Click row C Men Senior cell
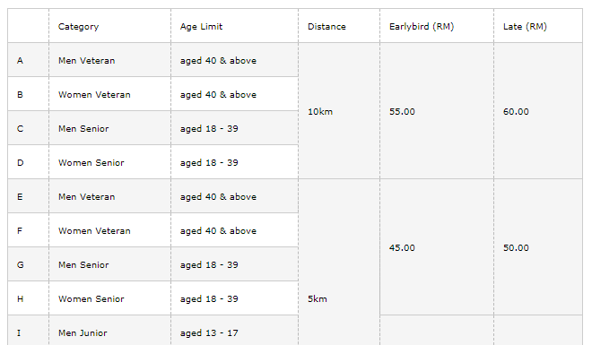The width and height of the screenshot is (592, 345). [109, 128]
